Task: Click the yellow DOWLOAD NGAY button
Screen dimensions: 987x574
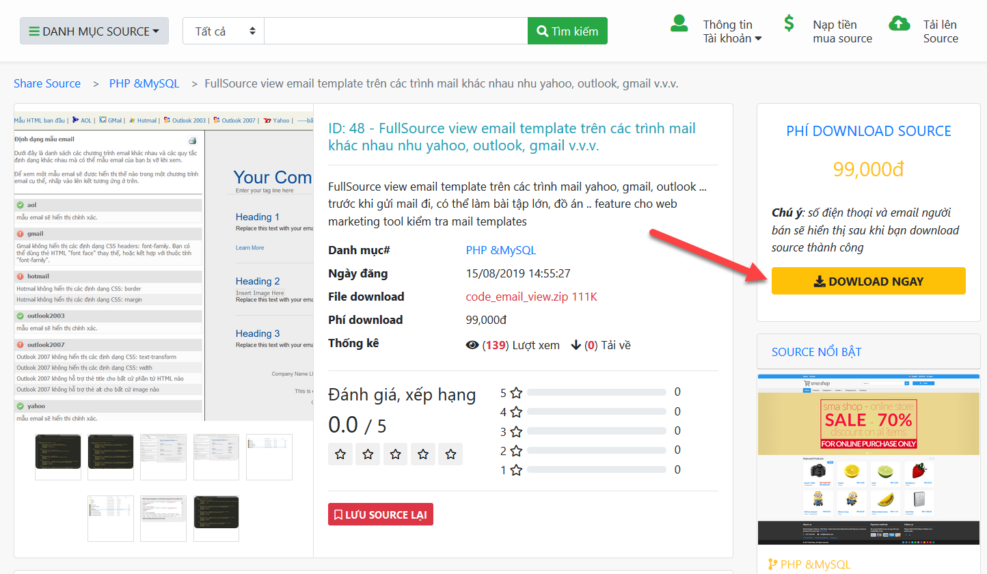Action: click(x=868, y=281)
